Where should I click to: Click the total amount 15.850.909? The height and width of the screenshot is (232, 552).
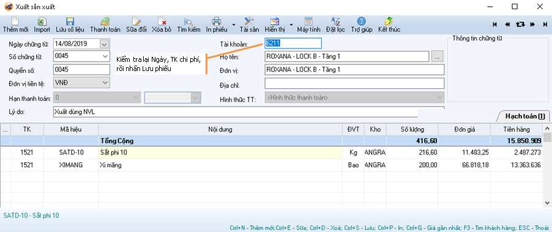[517, 141]
